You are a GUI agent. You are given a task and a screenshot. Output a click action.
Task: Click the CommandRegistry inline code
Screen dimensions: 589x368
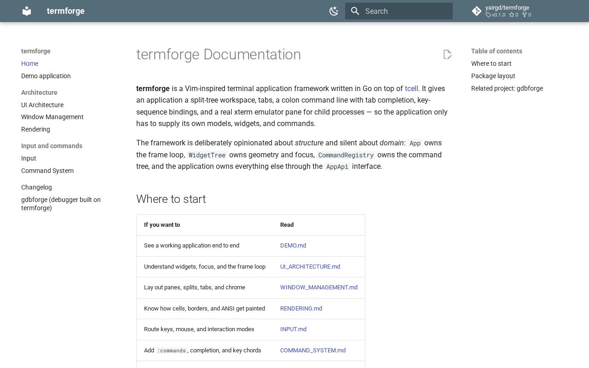346,155
